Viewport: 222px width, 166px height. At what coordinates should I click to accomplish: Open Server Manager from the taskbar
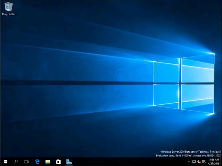tap(69, 162)
